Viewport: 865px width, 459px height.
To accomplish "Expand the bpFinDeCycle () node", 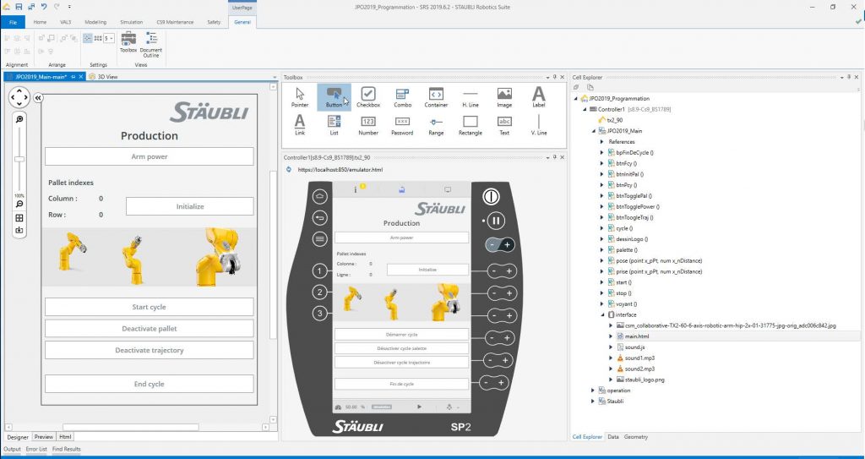I will (601, 152).
